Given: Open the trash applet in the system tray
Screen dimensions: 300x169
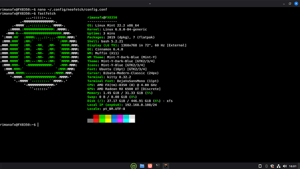Looking at the screenshot, I should coord(260,166).
